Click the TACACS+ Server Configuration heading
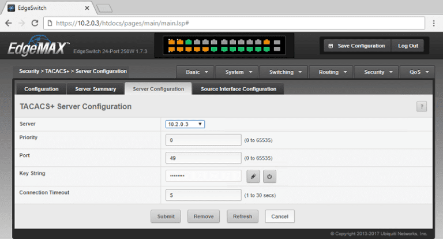 pyautogui.click(x=76, y=107)
